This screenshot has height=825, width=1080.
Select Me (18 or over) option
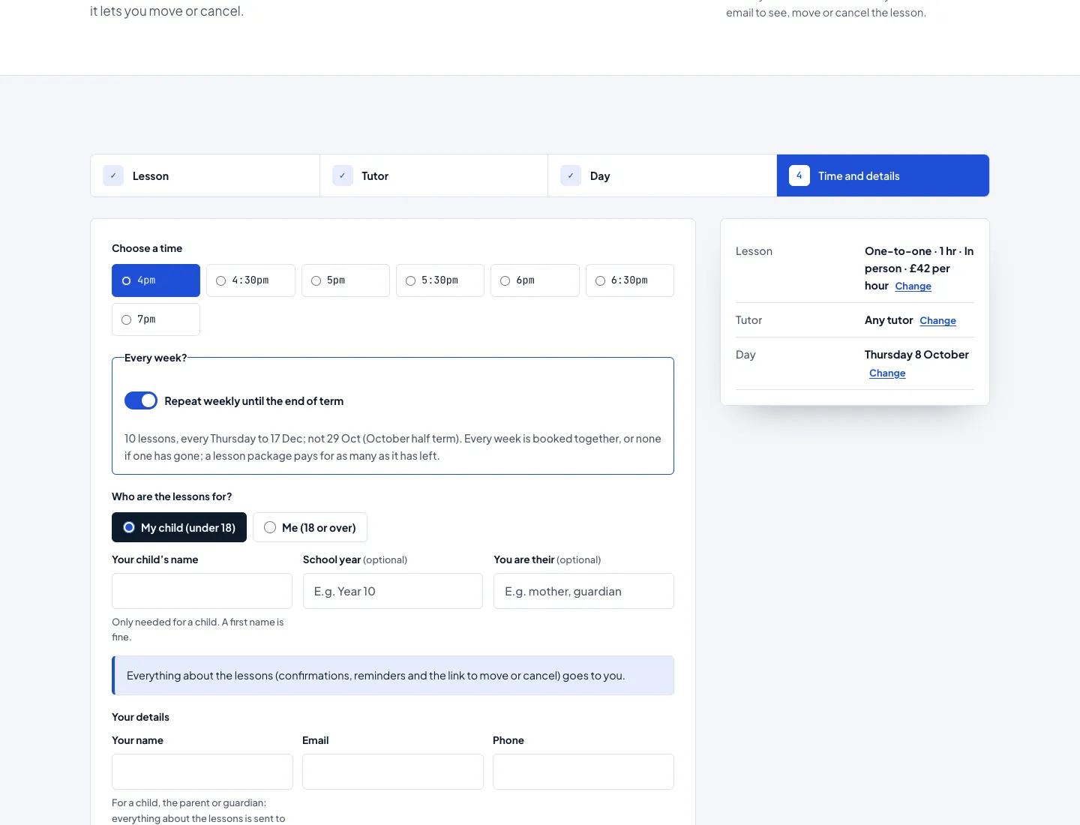click(x=310, y=527)
